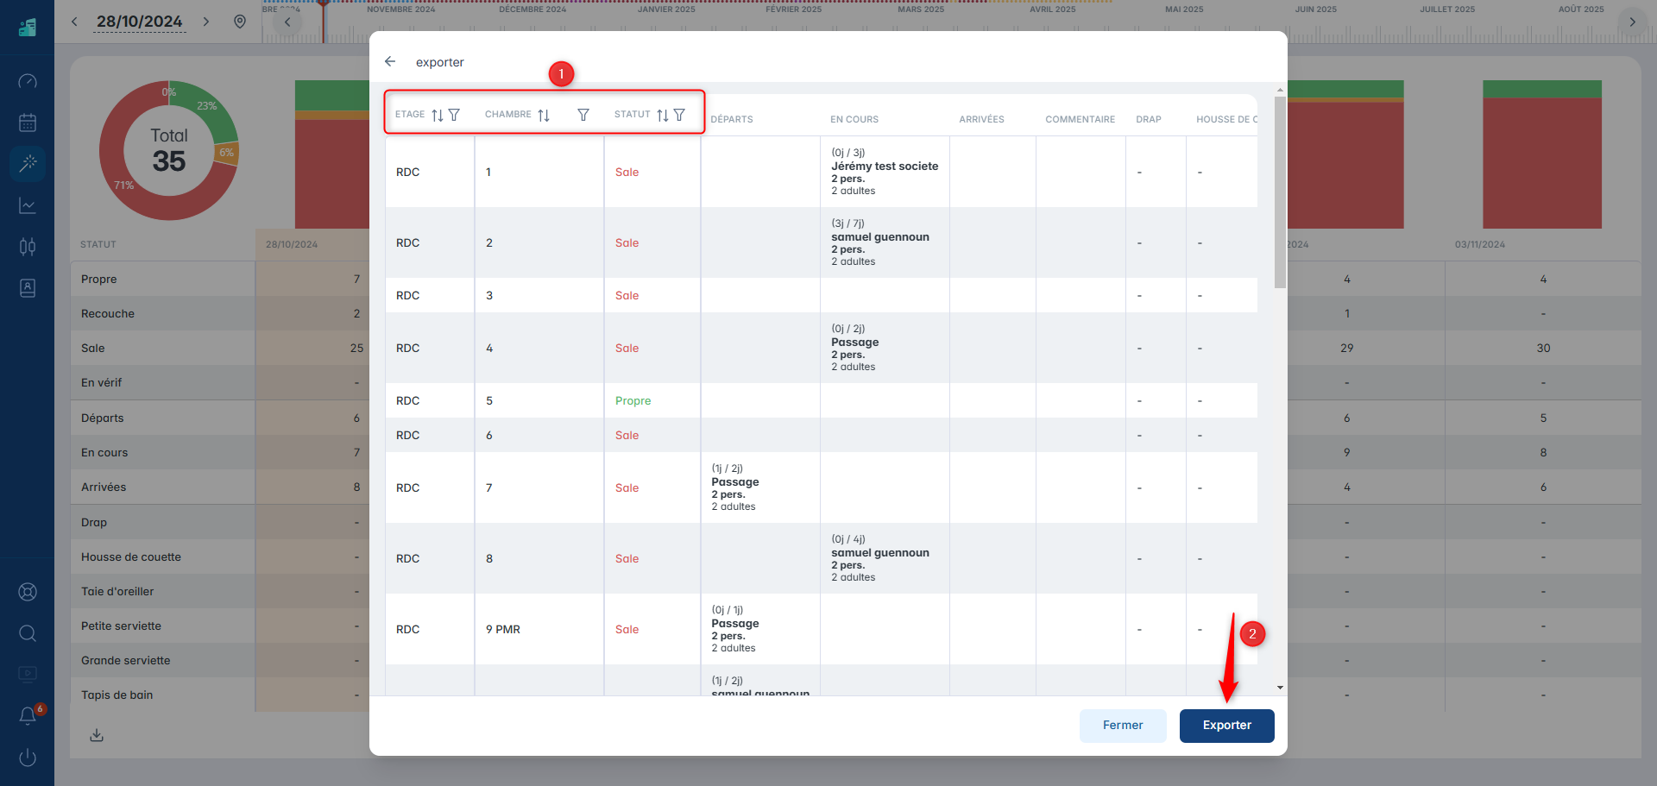The height and width of the screenshot is (786, 1657).
Task: Click the Housse de couette row label
Action: (x=131, y=557)
